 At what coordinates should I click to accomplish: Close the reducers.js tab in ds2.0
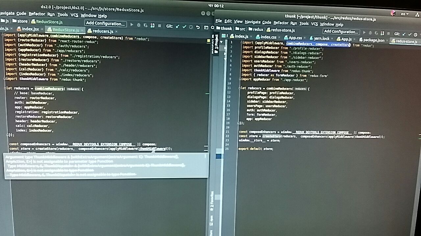click(116, 32)
